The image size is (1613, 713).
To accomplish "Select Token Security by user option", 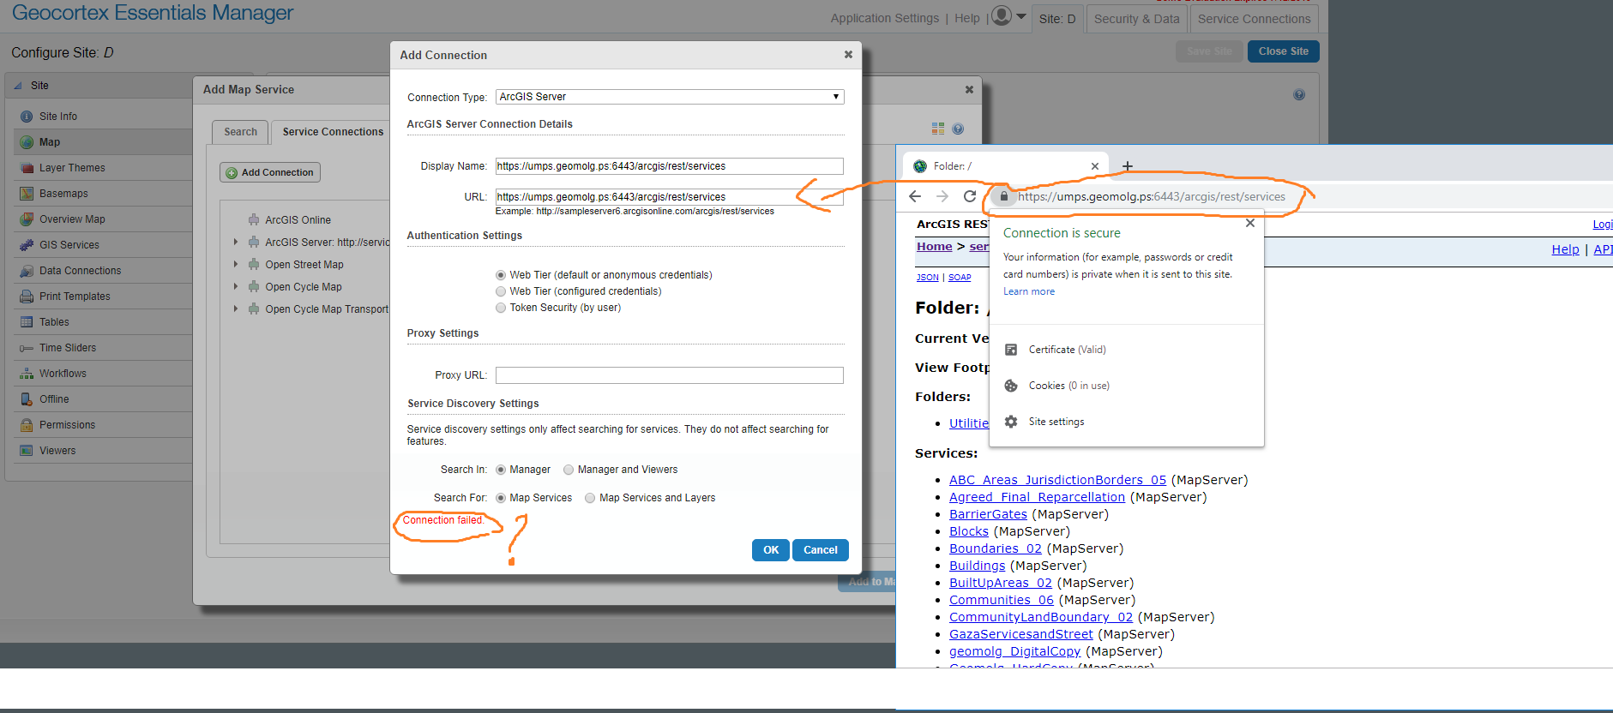I will pyautogui.click(x=501, y=308).
